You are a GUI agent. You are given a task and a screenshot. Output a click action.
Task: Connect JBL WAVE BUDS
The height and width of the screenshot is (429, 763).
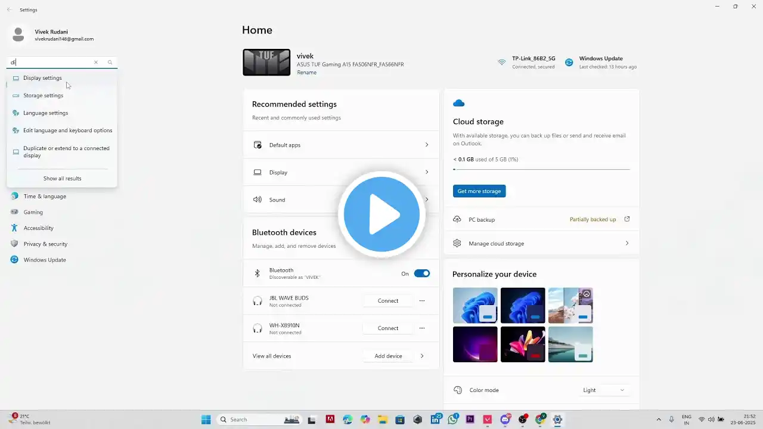(x=388, y=301)
